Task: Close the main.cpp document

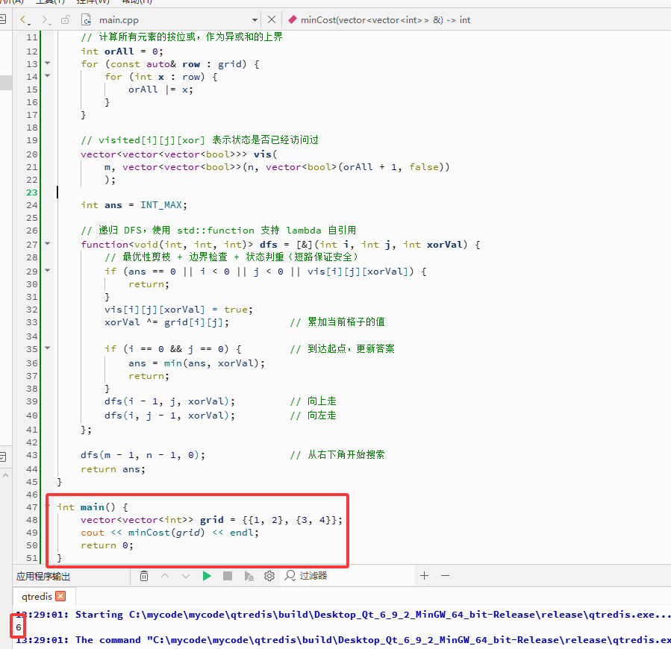Action: (x=271, y=19)
